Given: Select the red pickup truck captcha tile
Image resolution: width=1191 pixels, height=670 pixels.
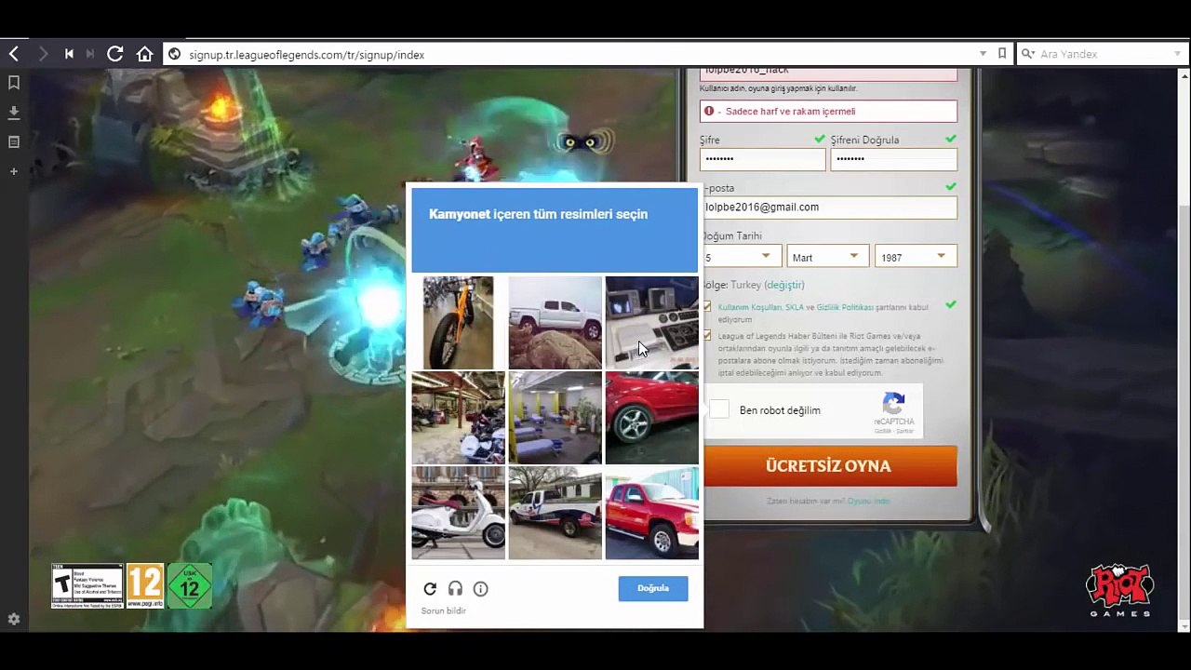Looking at the screenshot, I should click(x=652, y=514).
